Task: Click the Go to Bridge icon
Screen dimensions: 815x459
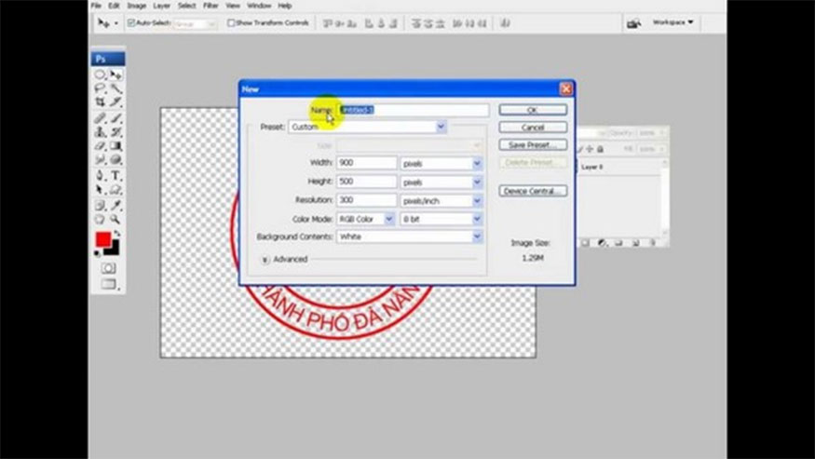Action: 633,23
